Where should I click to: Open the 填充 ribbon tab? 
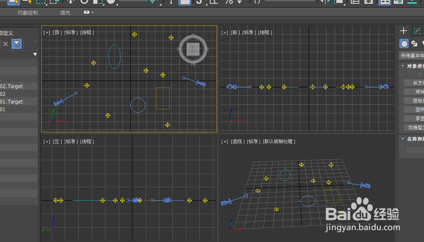65,12
